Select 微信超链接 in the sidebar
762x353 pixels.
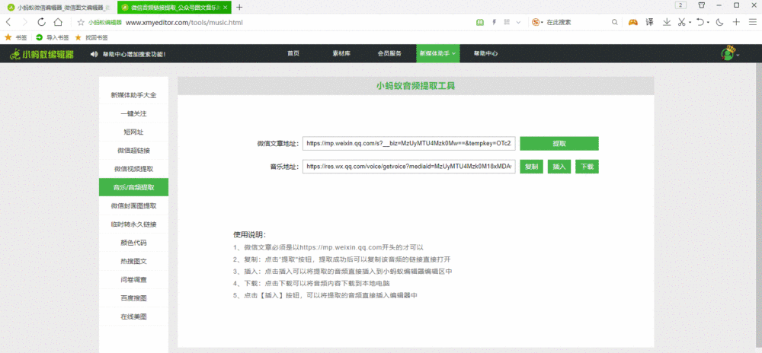coord(133,151)
